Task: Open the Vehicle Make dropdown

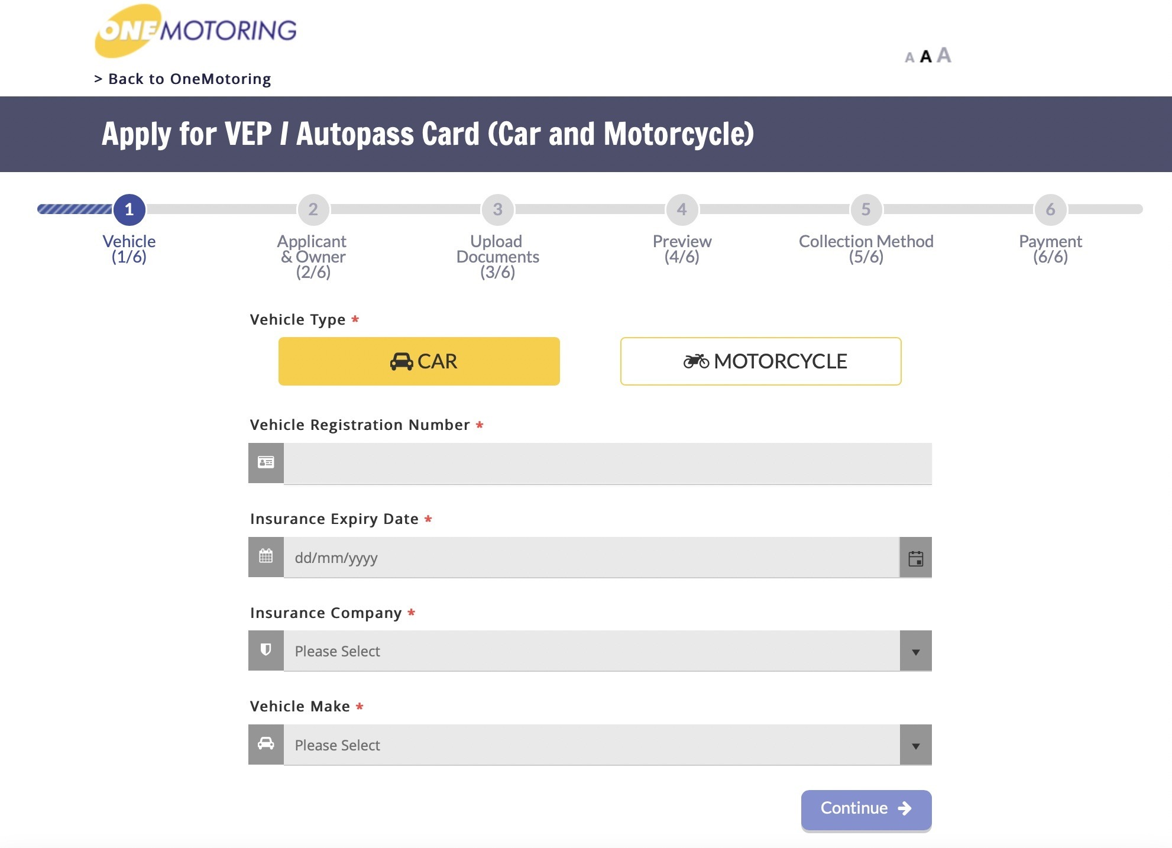Action: pyautogui.click(x=591, y=745)
